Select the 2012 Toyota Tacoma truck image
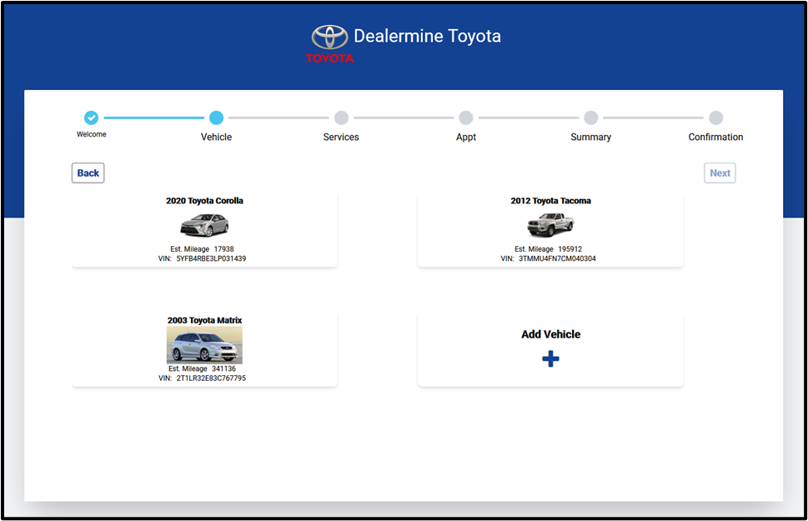The image size is (808, 521). (550, 225)
